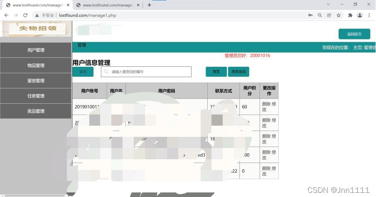This screenshot has width=376, height=197.
Task: Open the not-secure warning icon in address bar
Action: click(37, 15)
